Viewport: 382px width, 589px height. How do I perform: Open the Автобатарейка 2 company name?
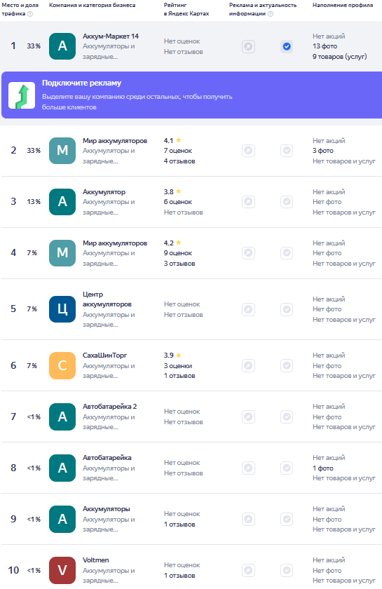point(109,407)
